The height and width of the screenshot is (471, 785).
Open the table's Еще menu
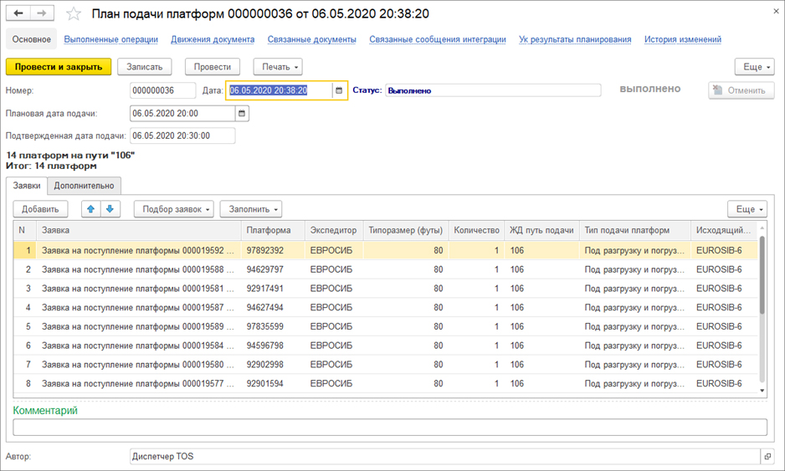tap(747, 209)
